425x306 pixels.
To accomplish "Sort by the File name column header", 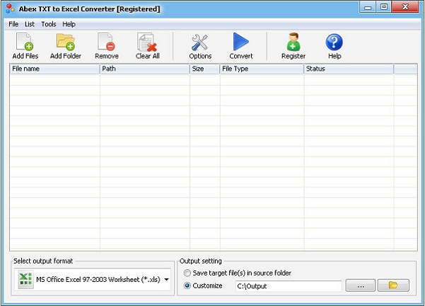I will click(54, 69).
